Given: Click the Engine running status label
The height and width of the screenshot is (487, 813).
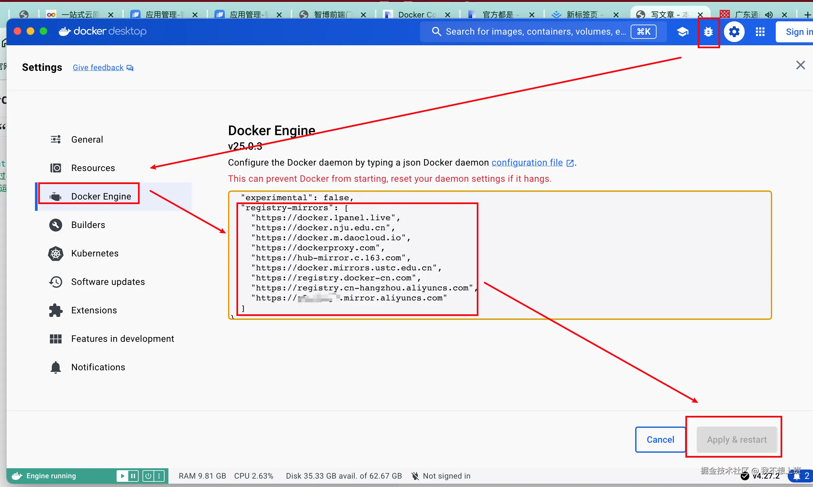Looking at the screenshot, I should tap(51, 476).
